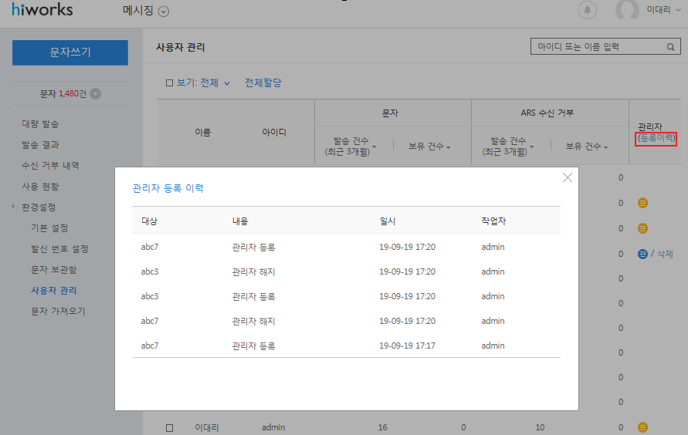Click the search magnifier icon
This screenshot has width=688, height=435.
[672, 47]
